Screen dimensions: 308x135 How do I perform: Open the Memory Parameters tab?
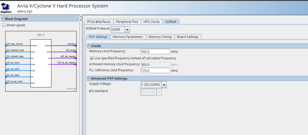[x=128, y=37]
